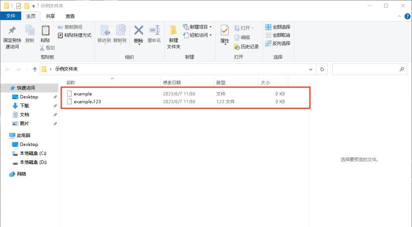The image size is (412, 227).
Task: Click the search magnifier icon
Action: [x=402, y=70]
